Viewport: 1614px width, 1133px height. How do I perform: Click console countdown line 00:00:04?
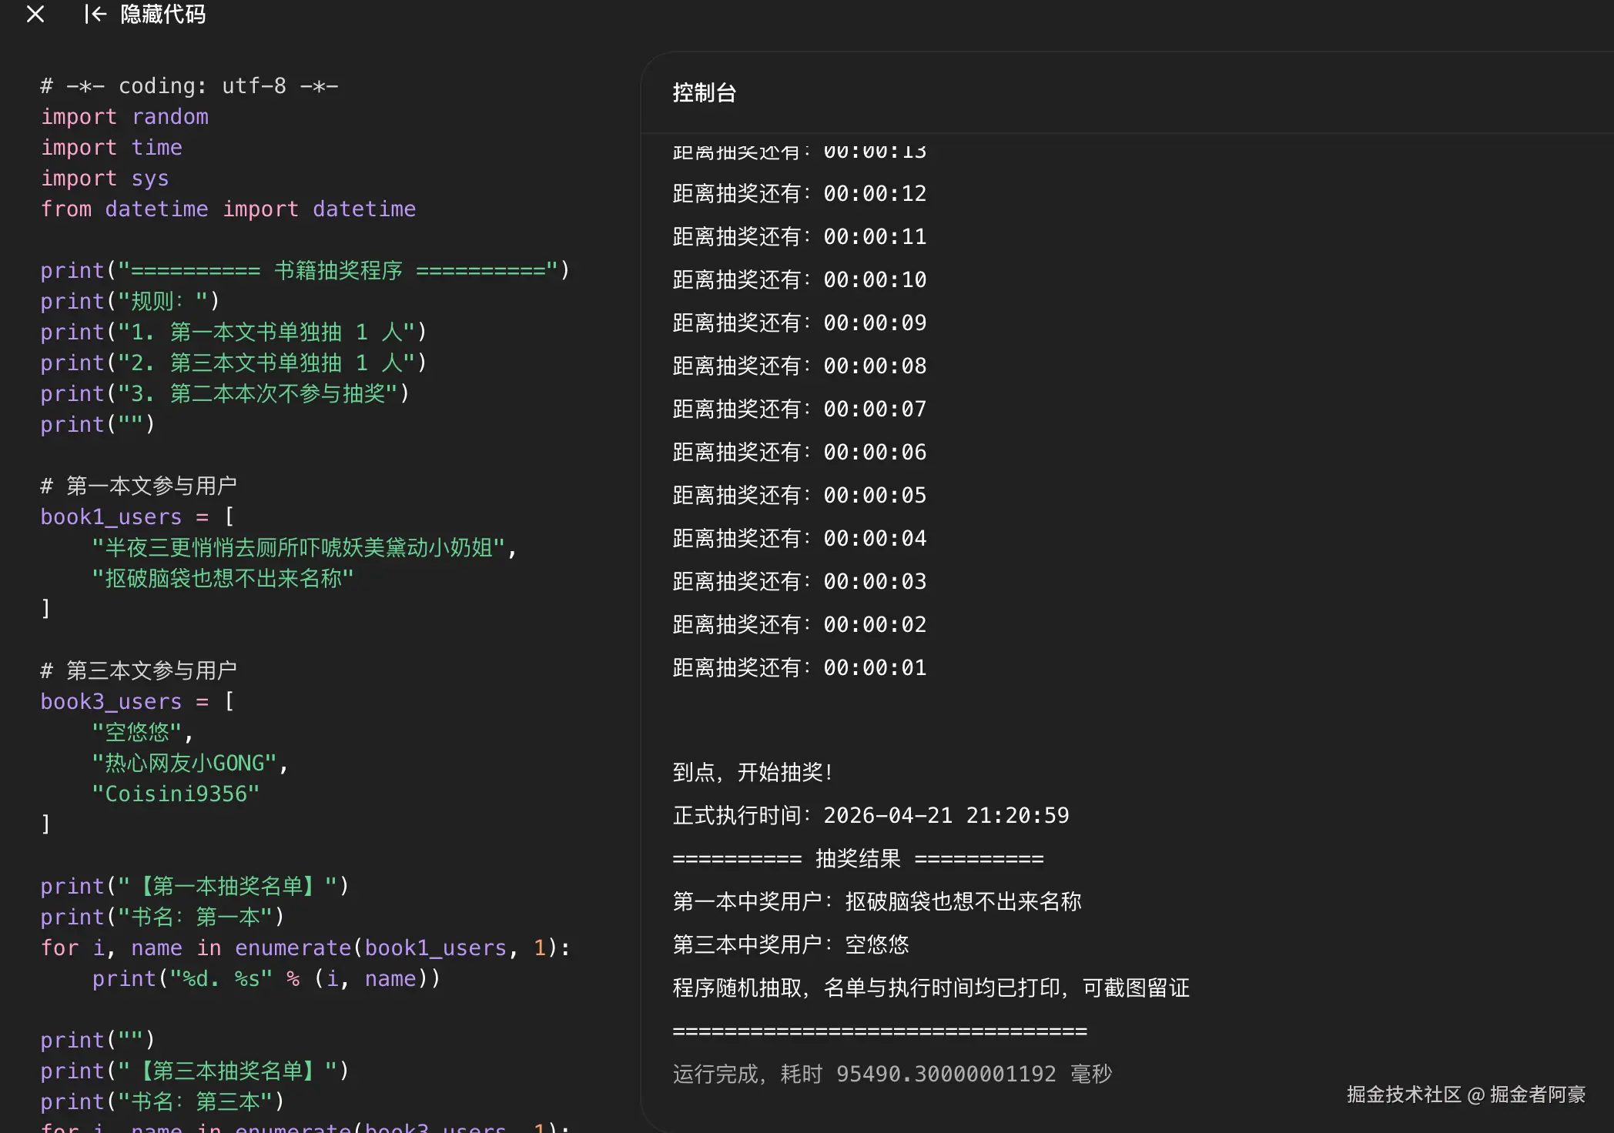tap(799, 539)
